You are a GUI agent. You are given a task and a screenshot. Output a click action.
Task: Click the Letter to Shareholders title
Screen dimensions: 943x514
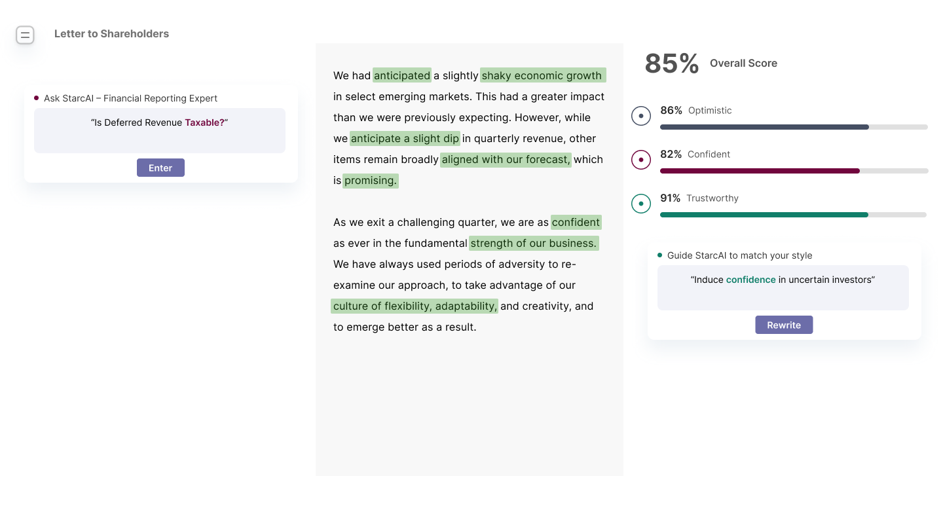click(111, 34)
